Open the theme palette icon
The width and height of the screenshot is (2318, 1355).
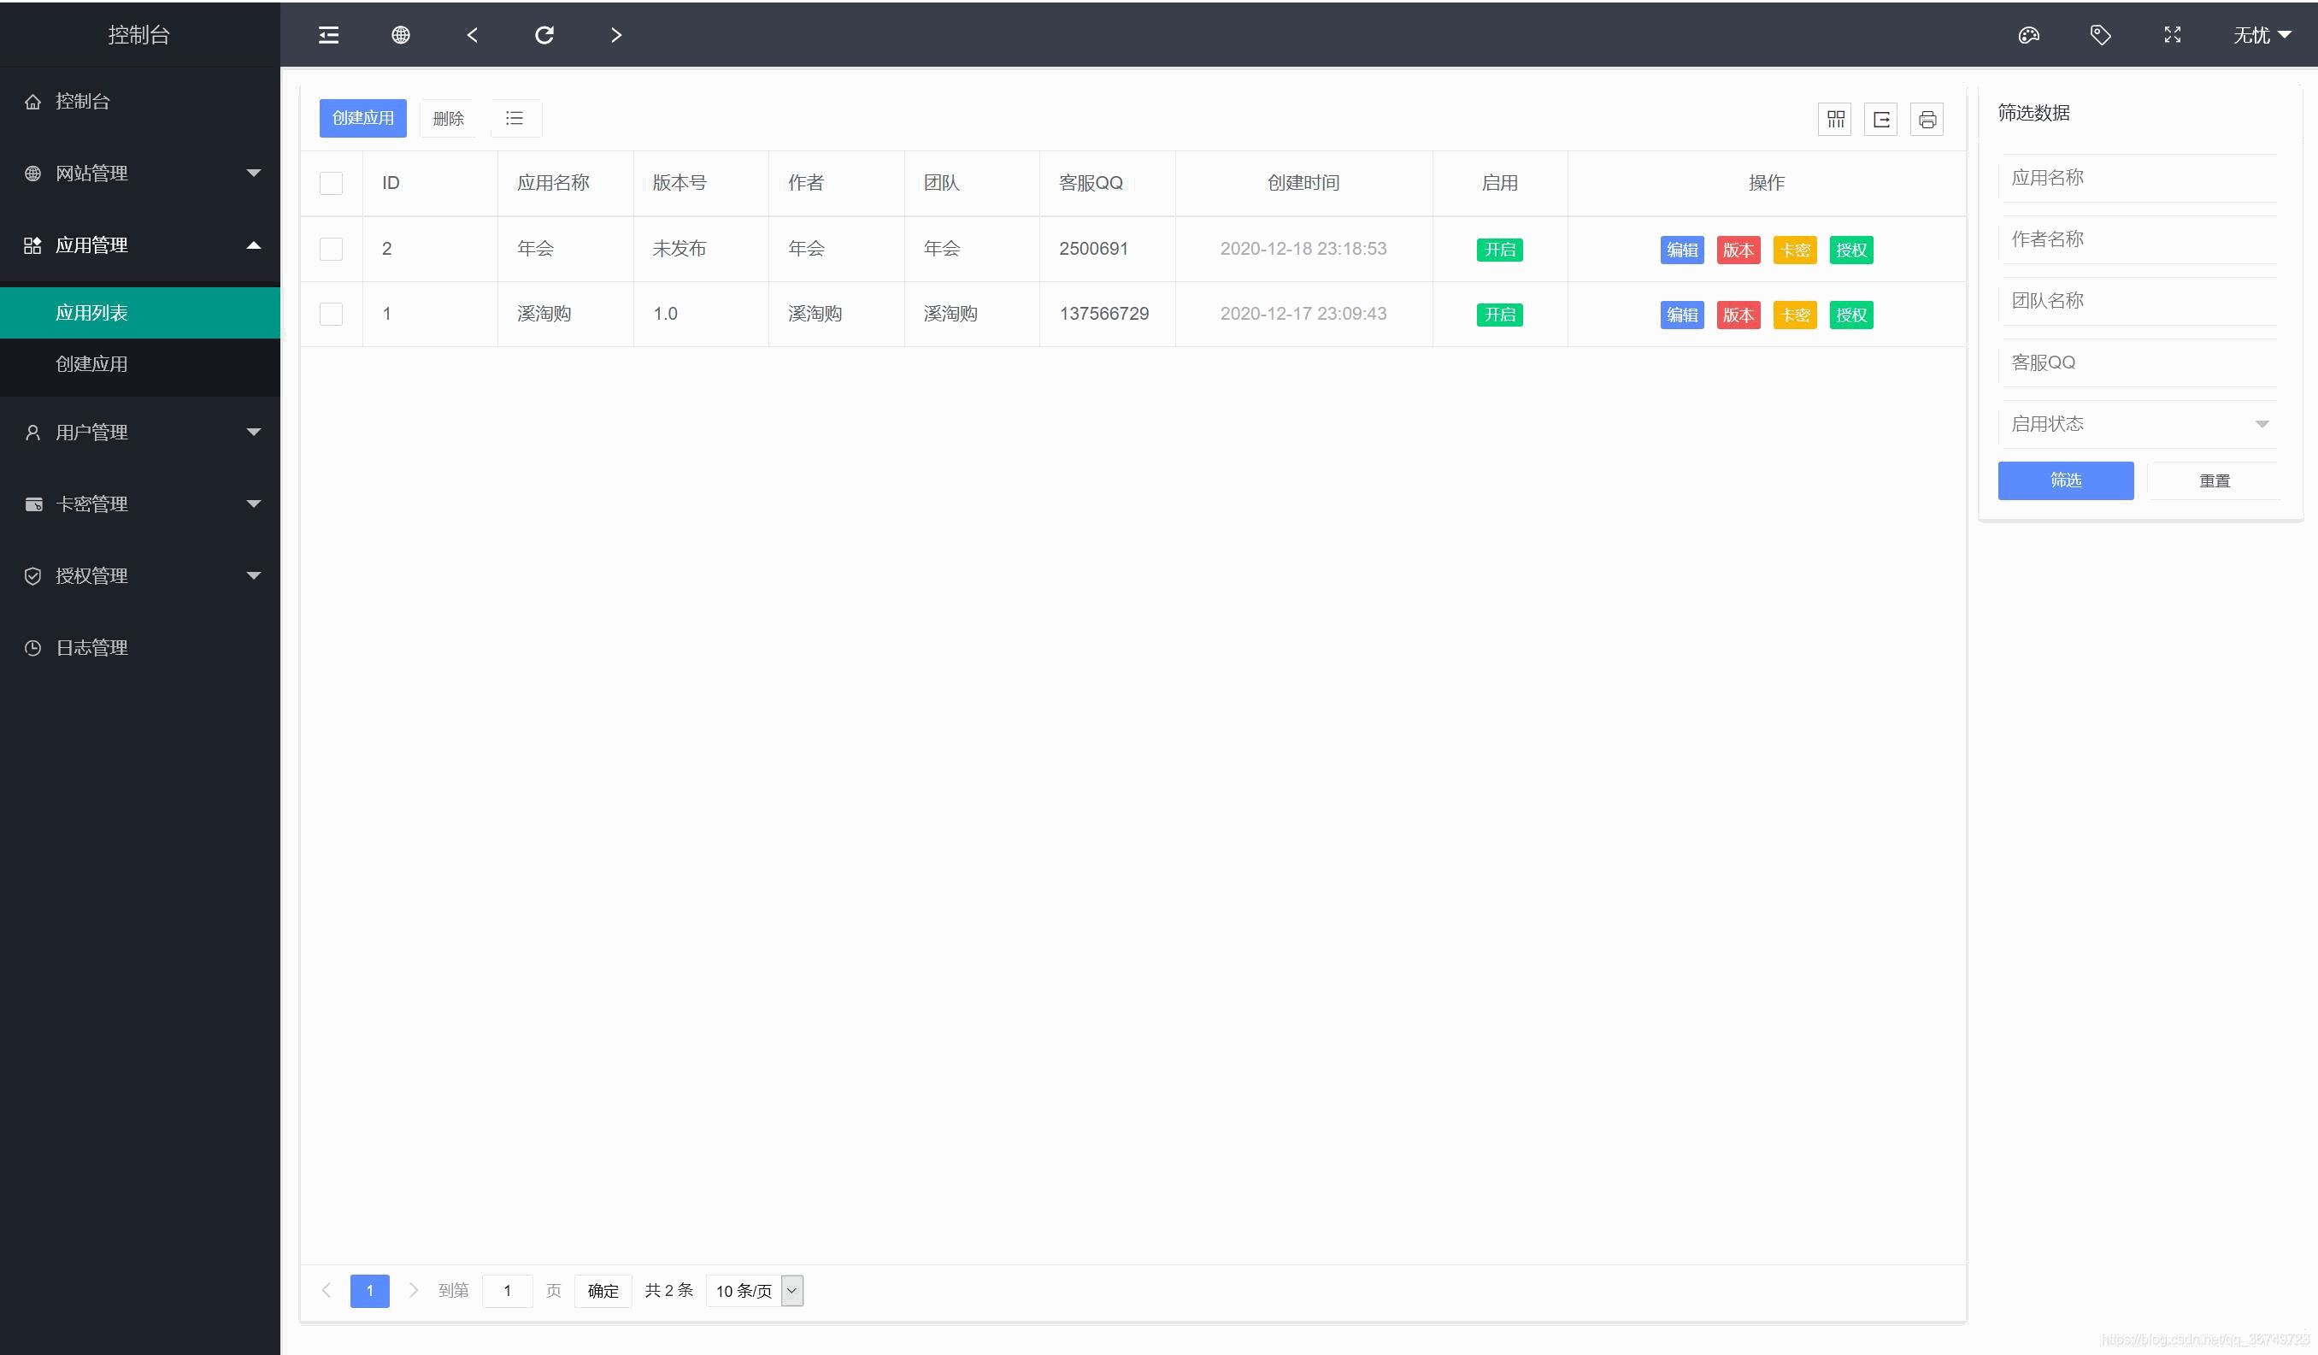point(2028,35)
